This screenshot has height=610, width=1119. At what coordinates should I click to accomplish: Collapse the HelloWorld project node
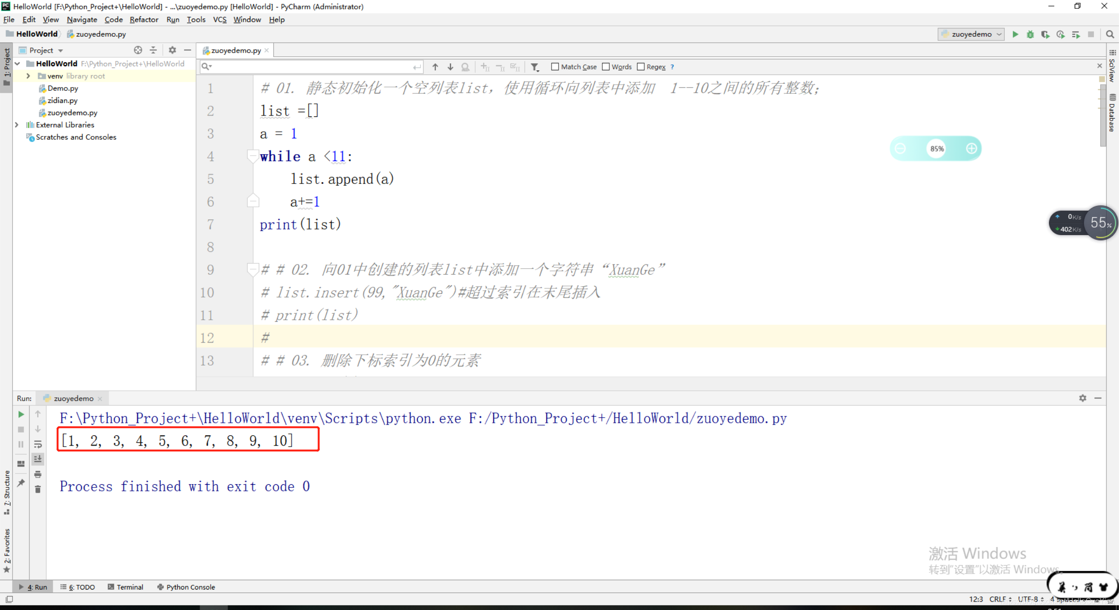(17, 63)
